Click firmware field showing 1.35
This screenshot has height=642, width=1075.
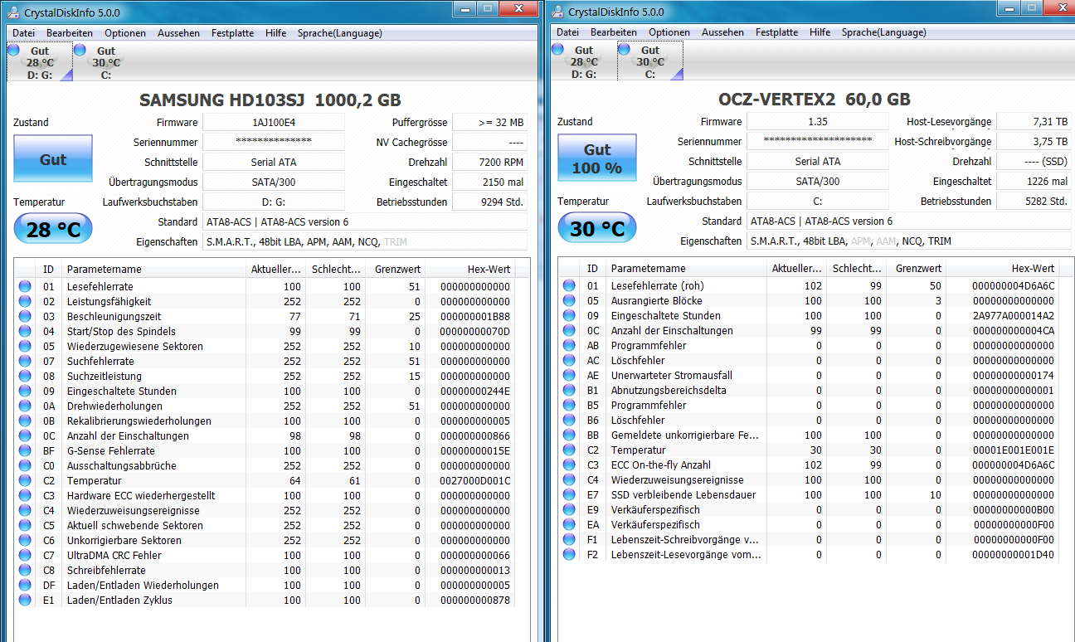[x=818, y=123]
